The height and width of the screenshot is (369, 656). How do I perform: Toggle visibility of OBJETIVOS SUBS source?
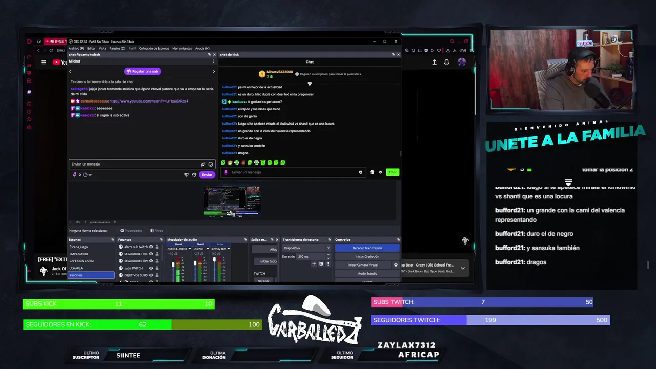151,275
